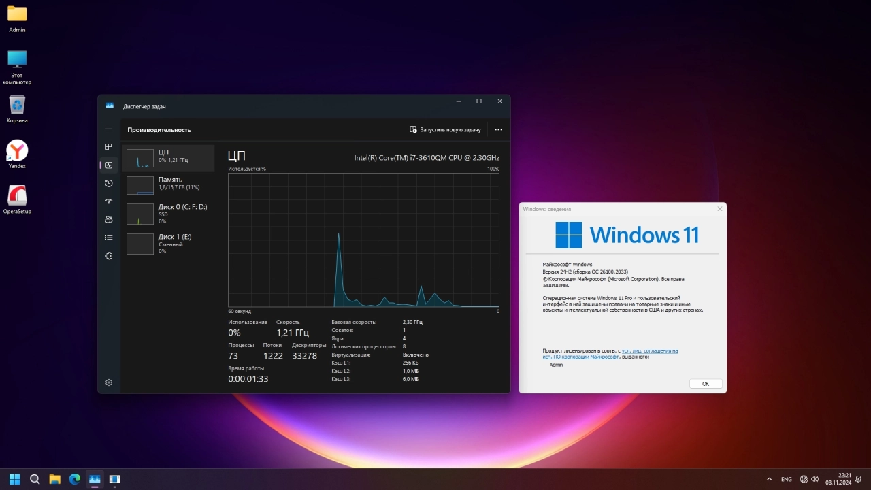
Task: Open the Task Manager hamburger navigation menu
Action: pyautogui.click(x=109, y=129)
